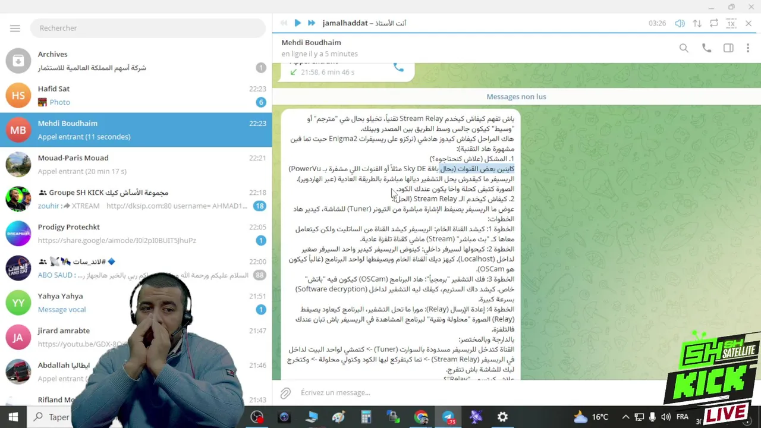Click the 03:26 audio time display
This screenshot has width=761, height=428.
[657, 23]
